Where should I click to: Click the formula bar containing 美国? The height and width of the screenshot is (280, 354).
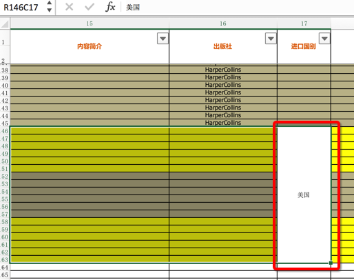(238, 8)
